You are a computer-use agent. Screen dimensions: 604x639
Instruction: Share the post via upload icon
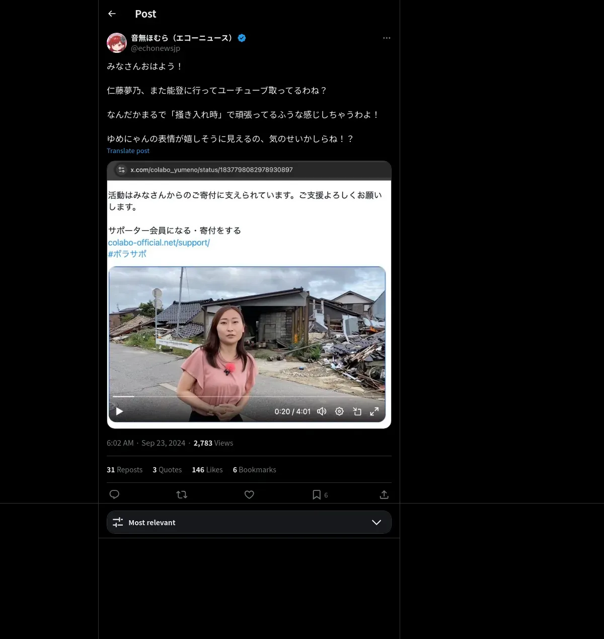tap(384, 494)
